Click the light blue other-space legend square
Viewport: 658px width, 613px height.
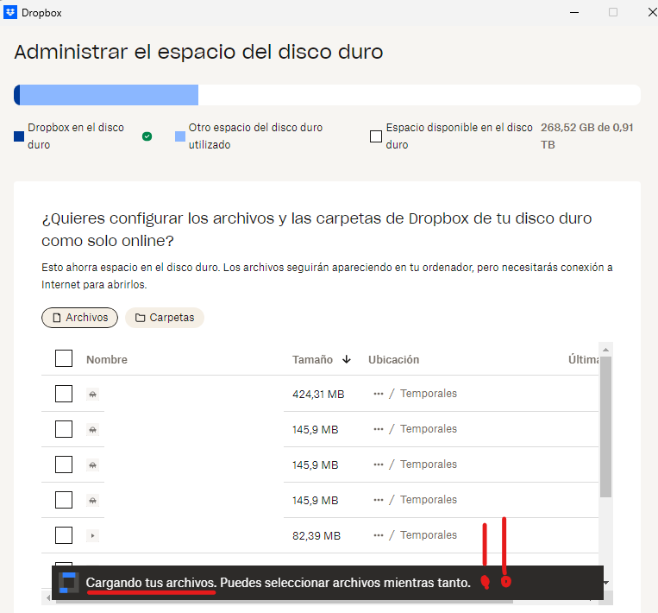click(x=180, y=136)
